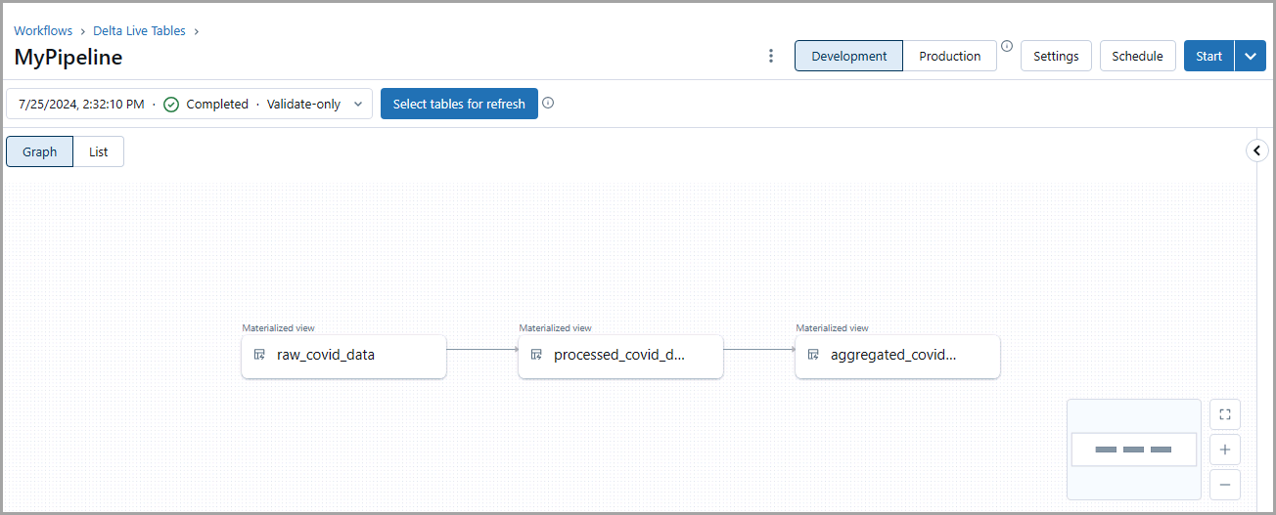Click the aggregated_covid... table icon
This screenshot has width=1276, height=515.
813,355
